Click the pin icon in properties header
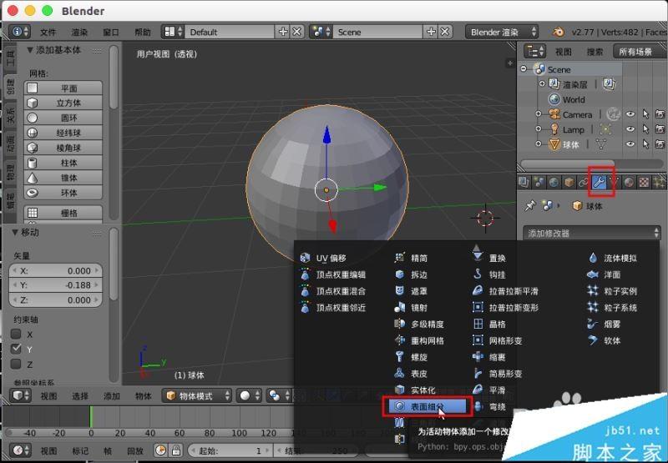Image resolution: width=668 pixels, height=463 pixels. click(529, 206)
